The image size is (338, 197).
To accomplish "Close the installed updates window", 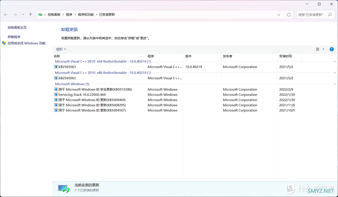I will [331, 4].
